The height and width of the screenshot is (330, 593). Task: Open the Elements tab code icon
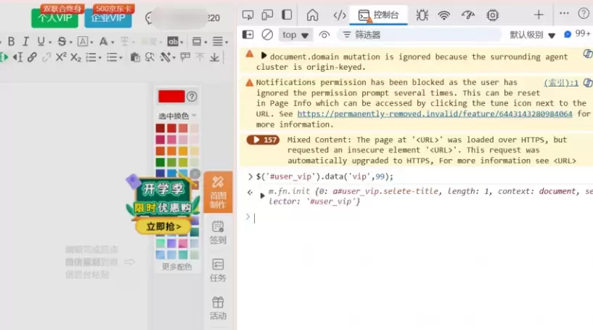click(340, 15)
